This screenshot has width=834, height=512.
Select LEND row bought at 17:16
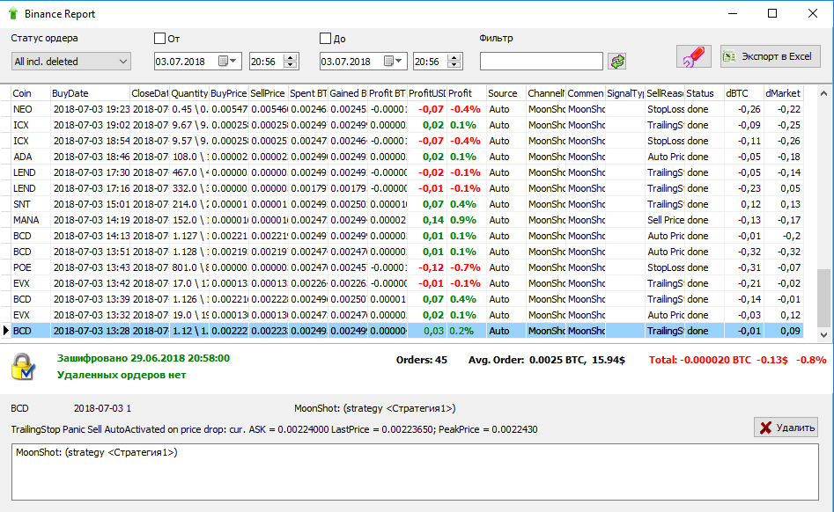(407, 188)
